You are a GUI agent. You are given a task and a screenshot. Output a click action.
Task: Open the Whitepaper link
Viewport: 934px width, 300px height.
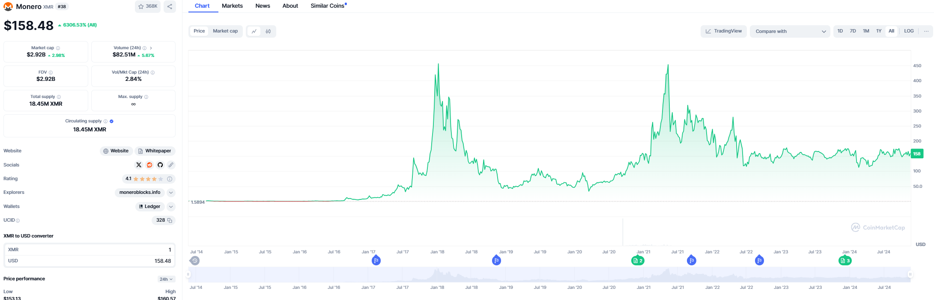coord(155,151)
